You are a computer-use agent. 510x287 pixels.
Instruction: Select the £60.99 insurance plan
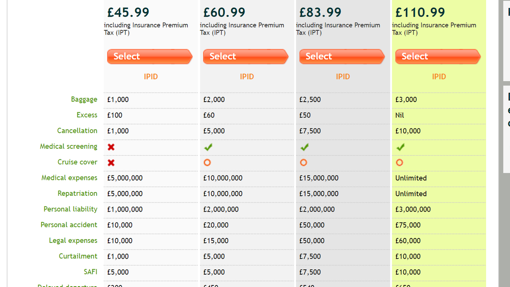(x=245, y=57)
